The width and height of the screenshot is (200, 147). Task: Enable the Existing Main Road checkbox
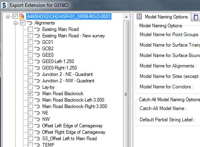(30, 29)
